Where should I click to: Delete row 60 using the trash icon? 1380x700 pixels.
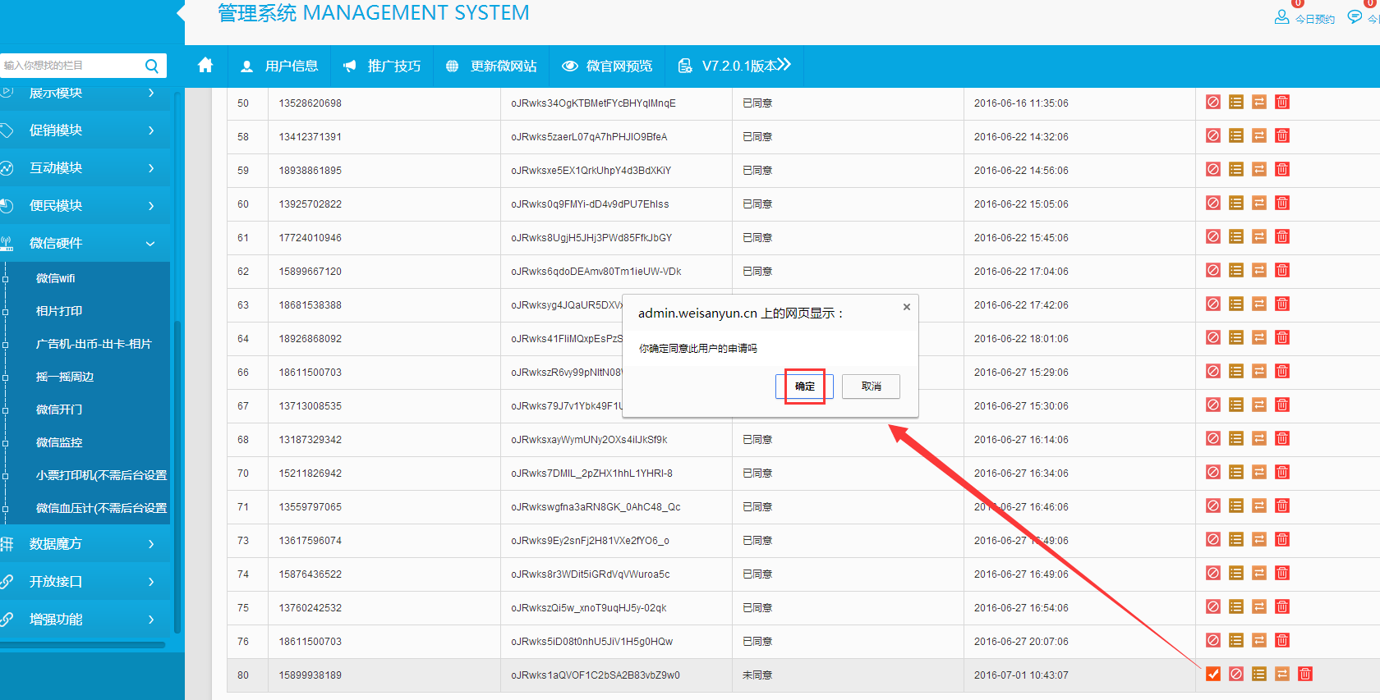pos(1282,203)
